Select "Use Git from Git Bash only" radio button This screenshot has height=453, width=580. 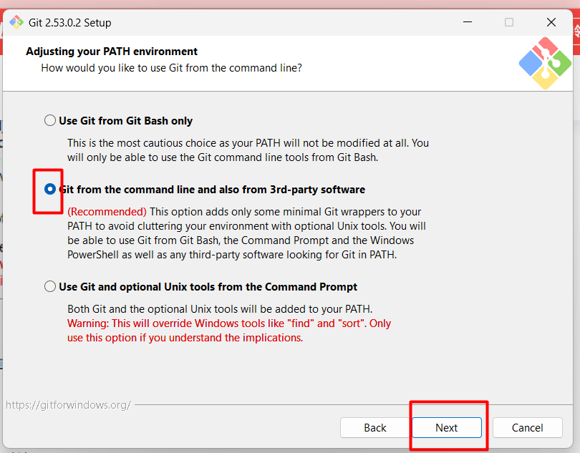(x=50, y=120)
